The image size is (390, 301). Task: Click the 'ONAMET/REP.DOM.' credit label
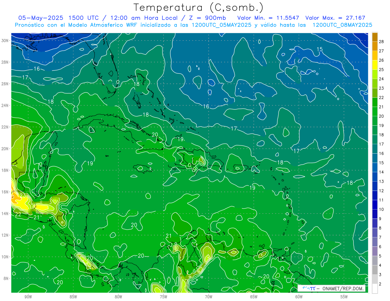point(343,288)
